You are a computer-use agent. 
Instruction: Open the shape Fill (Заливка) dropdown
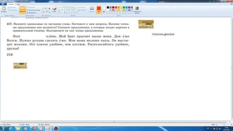82,10
